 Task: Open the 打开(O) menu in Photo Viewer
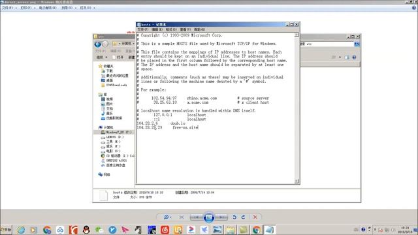click(x=87, y=8)
